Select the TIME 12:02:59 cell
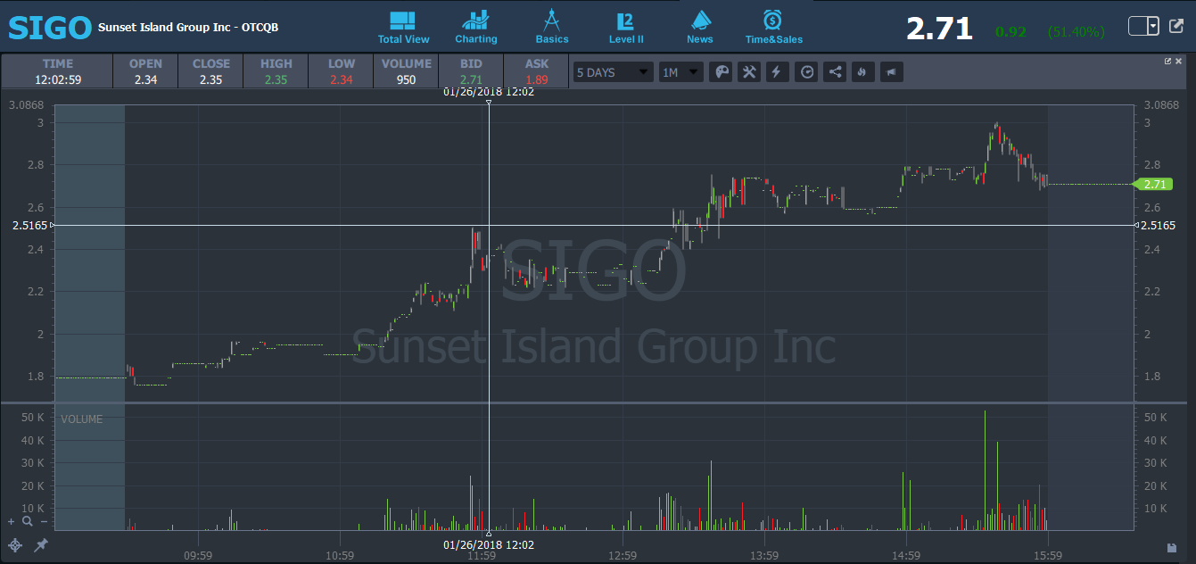The height and width of the screenshot is (564, 1196). pyautogui.click(x=57, y=71)
